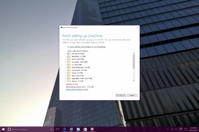Viewport: 199px width, 132px height.
Task: Show hidden system tray icons chevron
Action: (167, 129)
